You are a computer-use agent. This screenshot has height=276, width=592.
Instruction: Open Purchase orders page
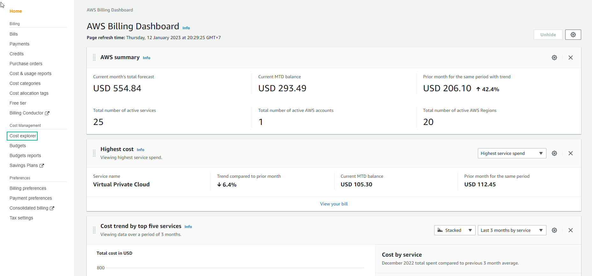(x=26, y=64)
